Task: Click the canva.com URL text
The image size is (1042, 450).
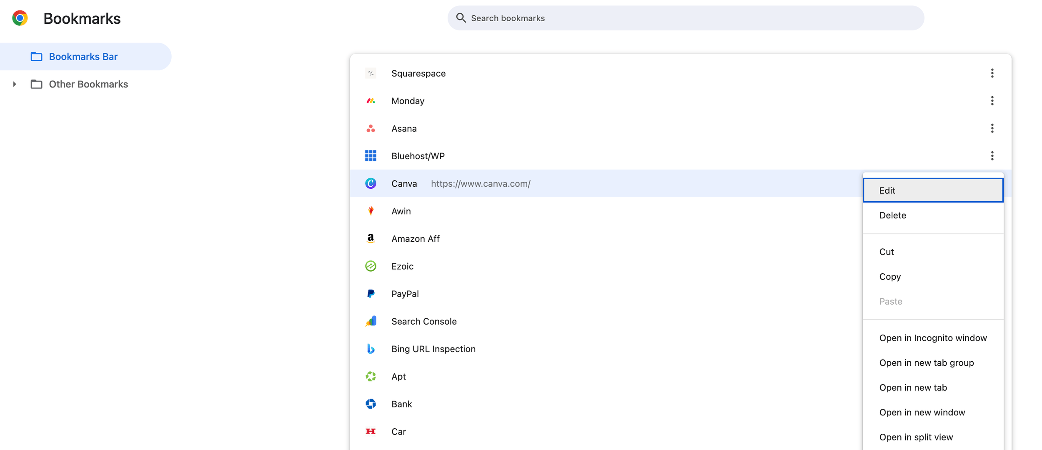Action: [x=481, y=184]
